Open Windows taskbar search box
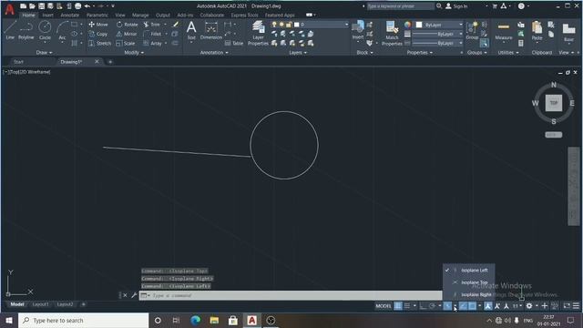 tap(83, 320)
